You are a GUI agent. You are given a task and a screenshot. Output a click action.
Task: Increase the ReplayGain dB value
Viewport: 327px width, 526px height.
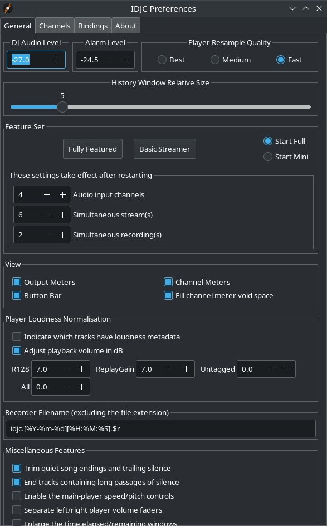coord(187,369)
